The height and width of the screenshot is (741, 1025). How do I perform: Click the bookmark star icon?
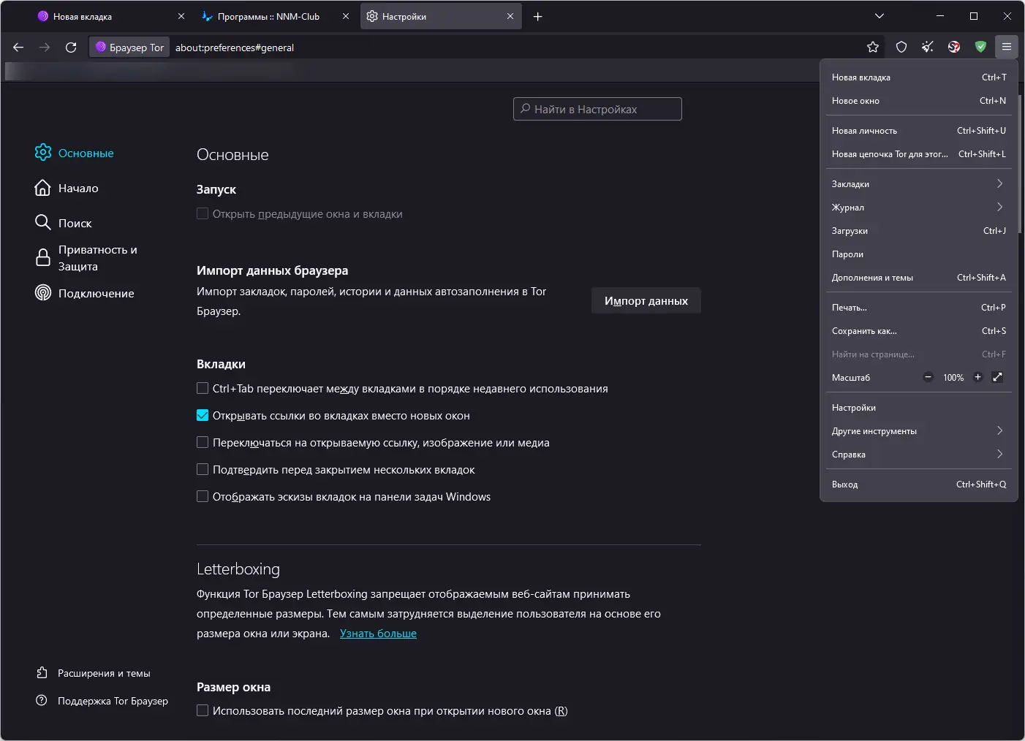click(873, 47)
